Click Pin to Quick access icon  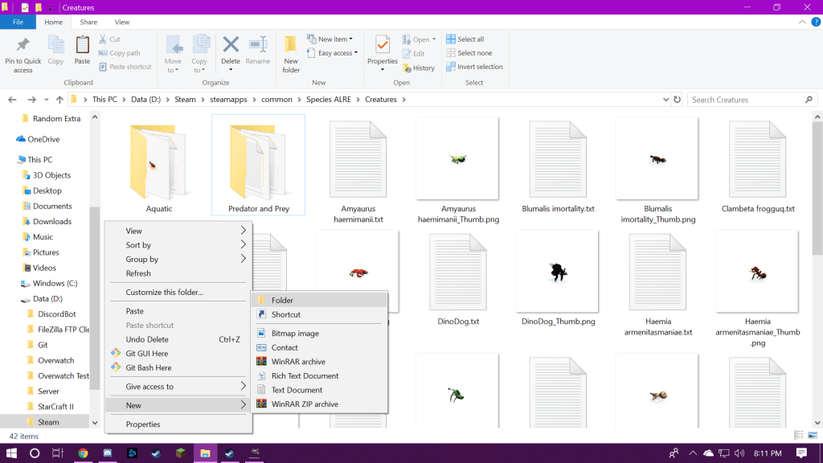pos(23,47)
